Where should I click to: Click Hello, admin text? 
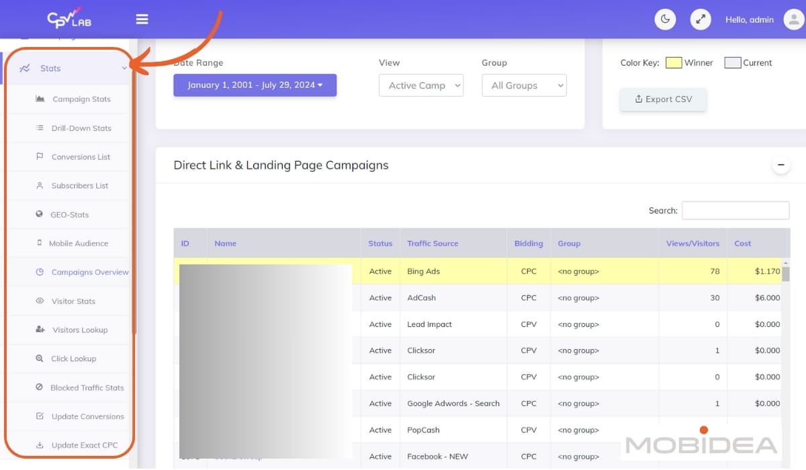[750, 19]
